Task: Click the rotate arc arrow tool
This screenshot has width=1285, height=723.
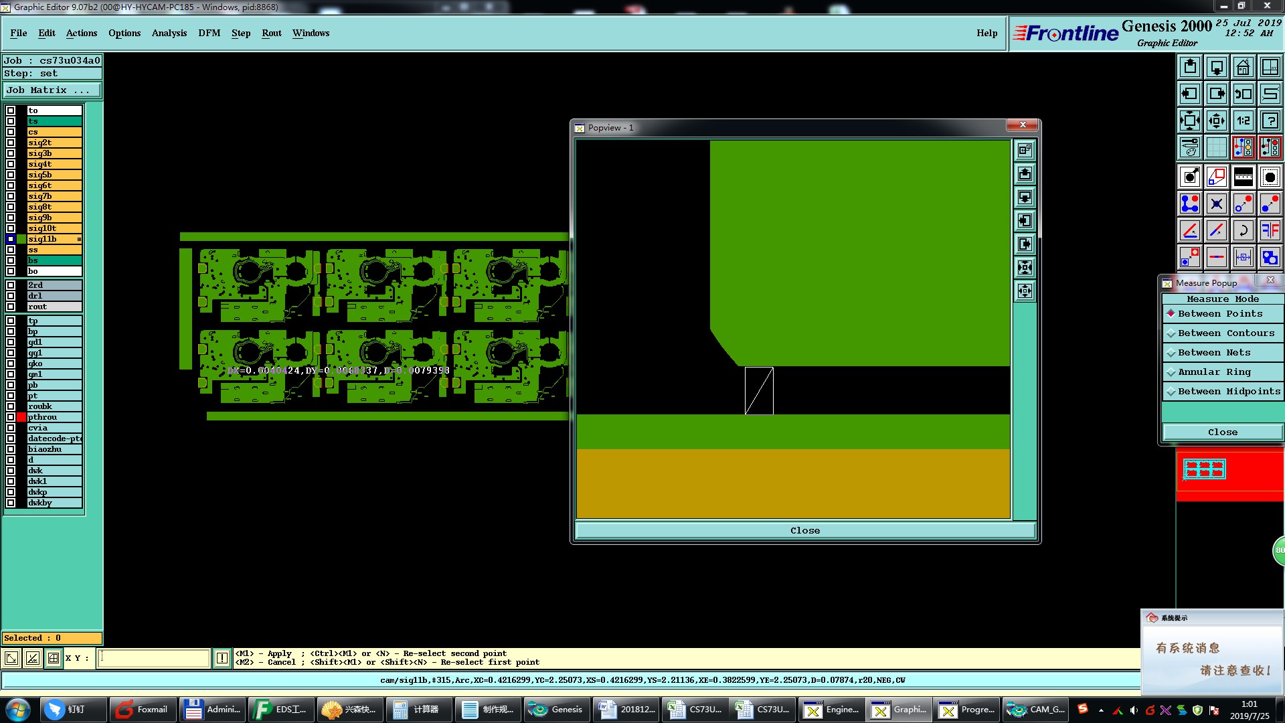Action: pos(1243,230)
